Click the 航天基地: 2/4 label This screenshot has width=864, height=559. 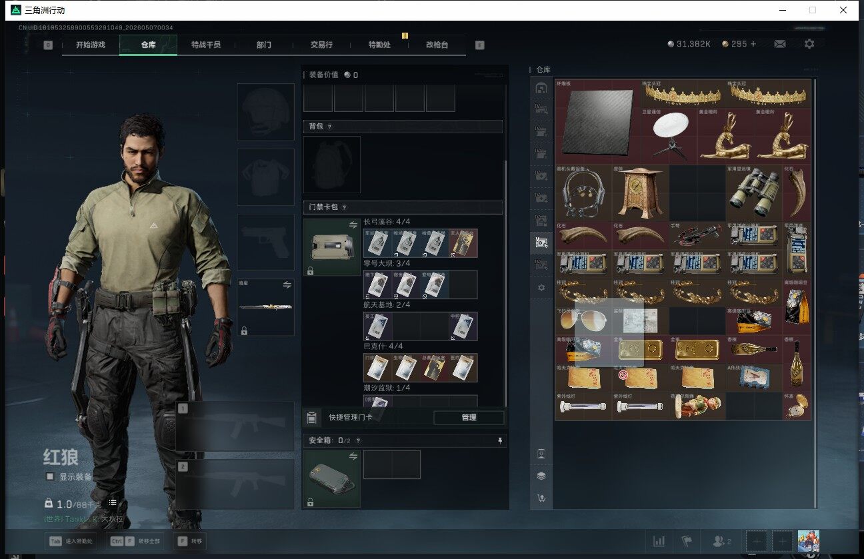[x=387, y=305]
